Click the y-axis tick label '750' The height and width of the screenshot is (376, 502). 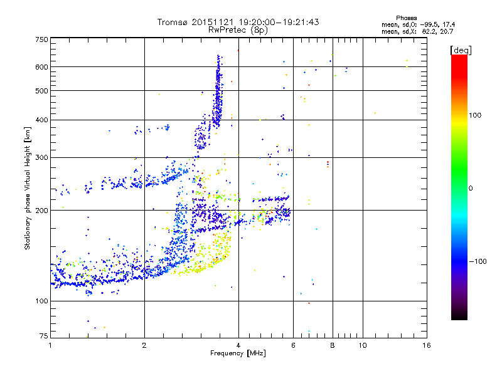(x=41, y=39)
